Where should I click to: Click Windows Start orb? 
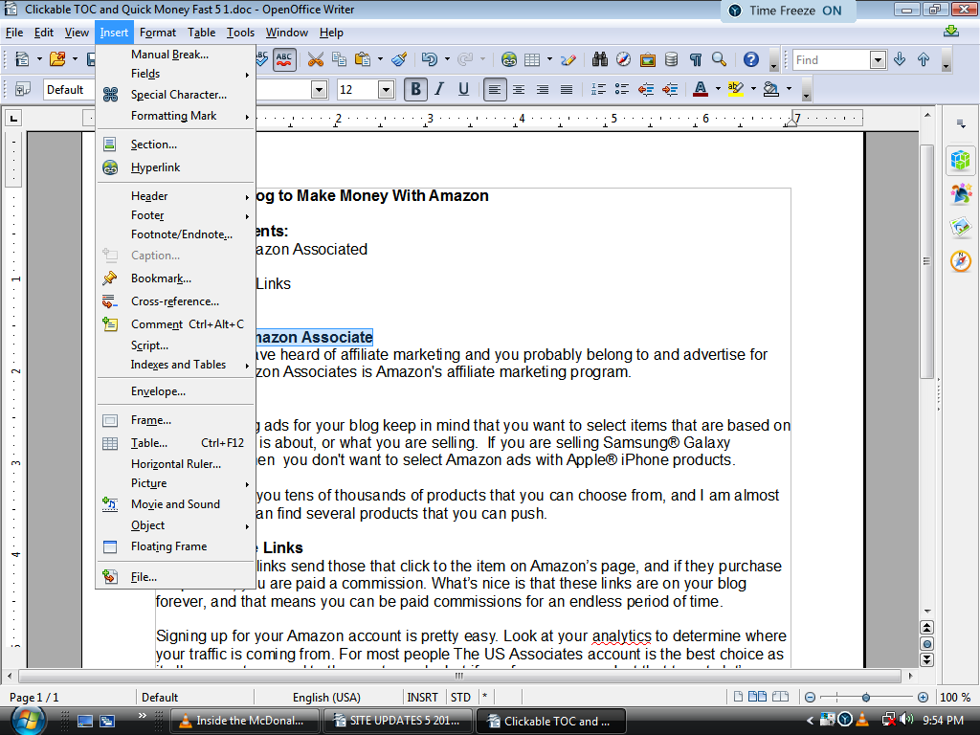pos(27,720)
